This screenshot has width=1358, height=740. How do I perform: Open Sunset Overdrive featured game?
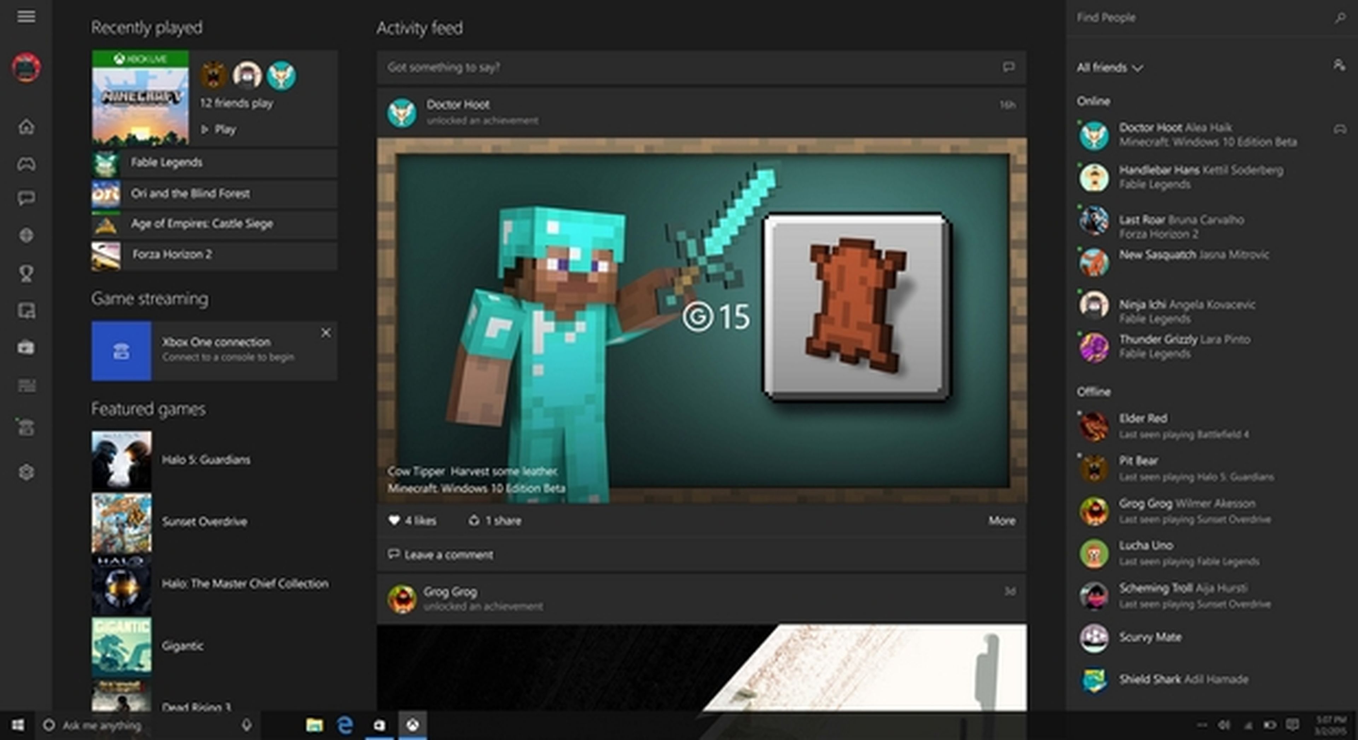tap(215, 522)
